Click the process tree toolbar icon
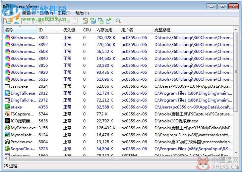This screenshot has width=242, height=172. [85, 21]
